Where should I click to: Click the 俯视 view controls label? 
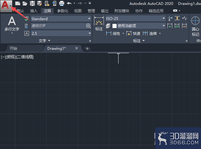tap(11, 57)
